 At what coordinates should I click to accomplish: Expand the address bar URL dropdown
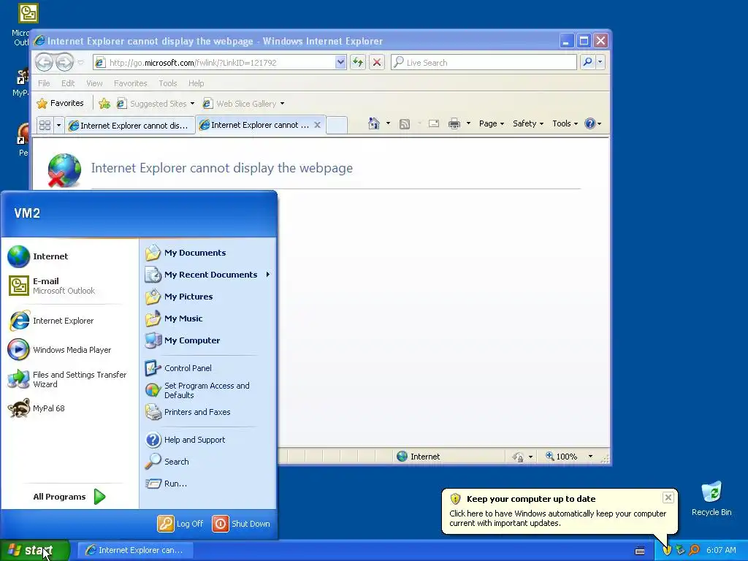[x=340, y=62]
